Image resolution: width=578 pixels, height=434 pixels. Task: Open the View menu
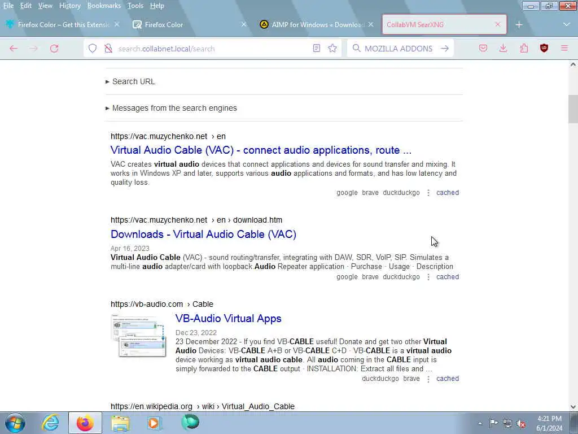point(45,6)
